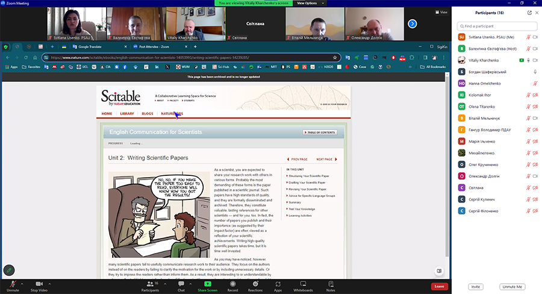Open BLOGS in Scitable navigation

coord(148,113)
